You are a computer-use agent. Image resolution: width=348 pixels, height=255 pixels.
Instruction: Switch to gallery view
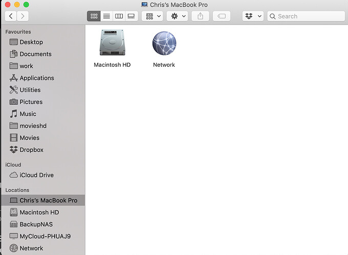[x=131, y=16]
